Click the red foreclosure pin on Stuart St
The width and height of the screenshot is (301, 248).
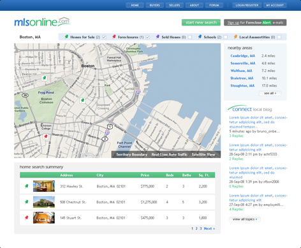45,136
